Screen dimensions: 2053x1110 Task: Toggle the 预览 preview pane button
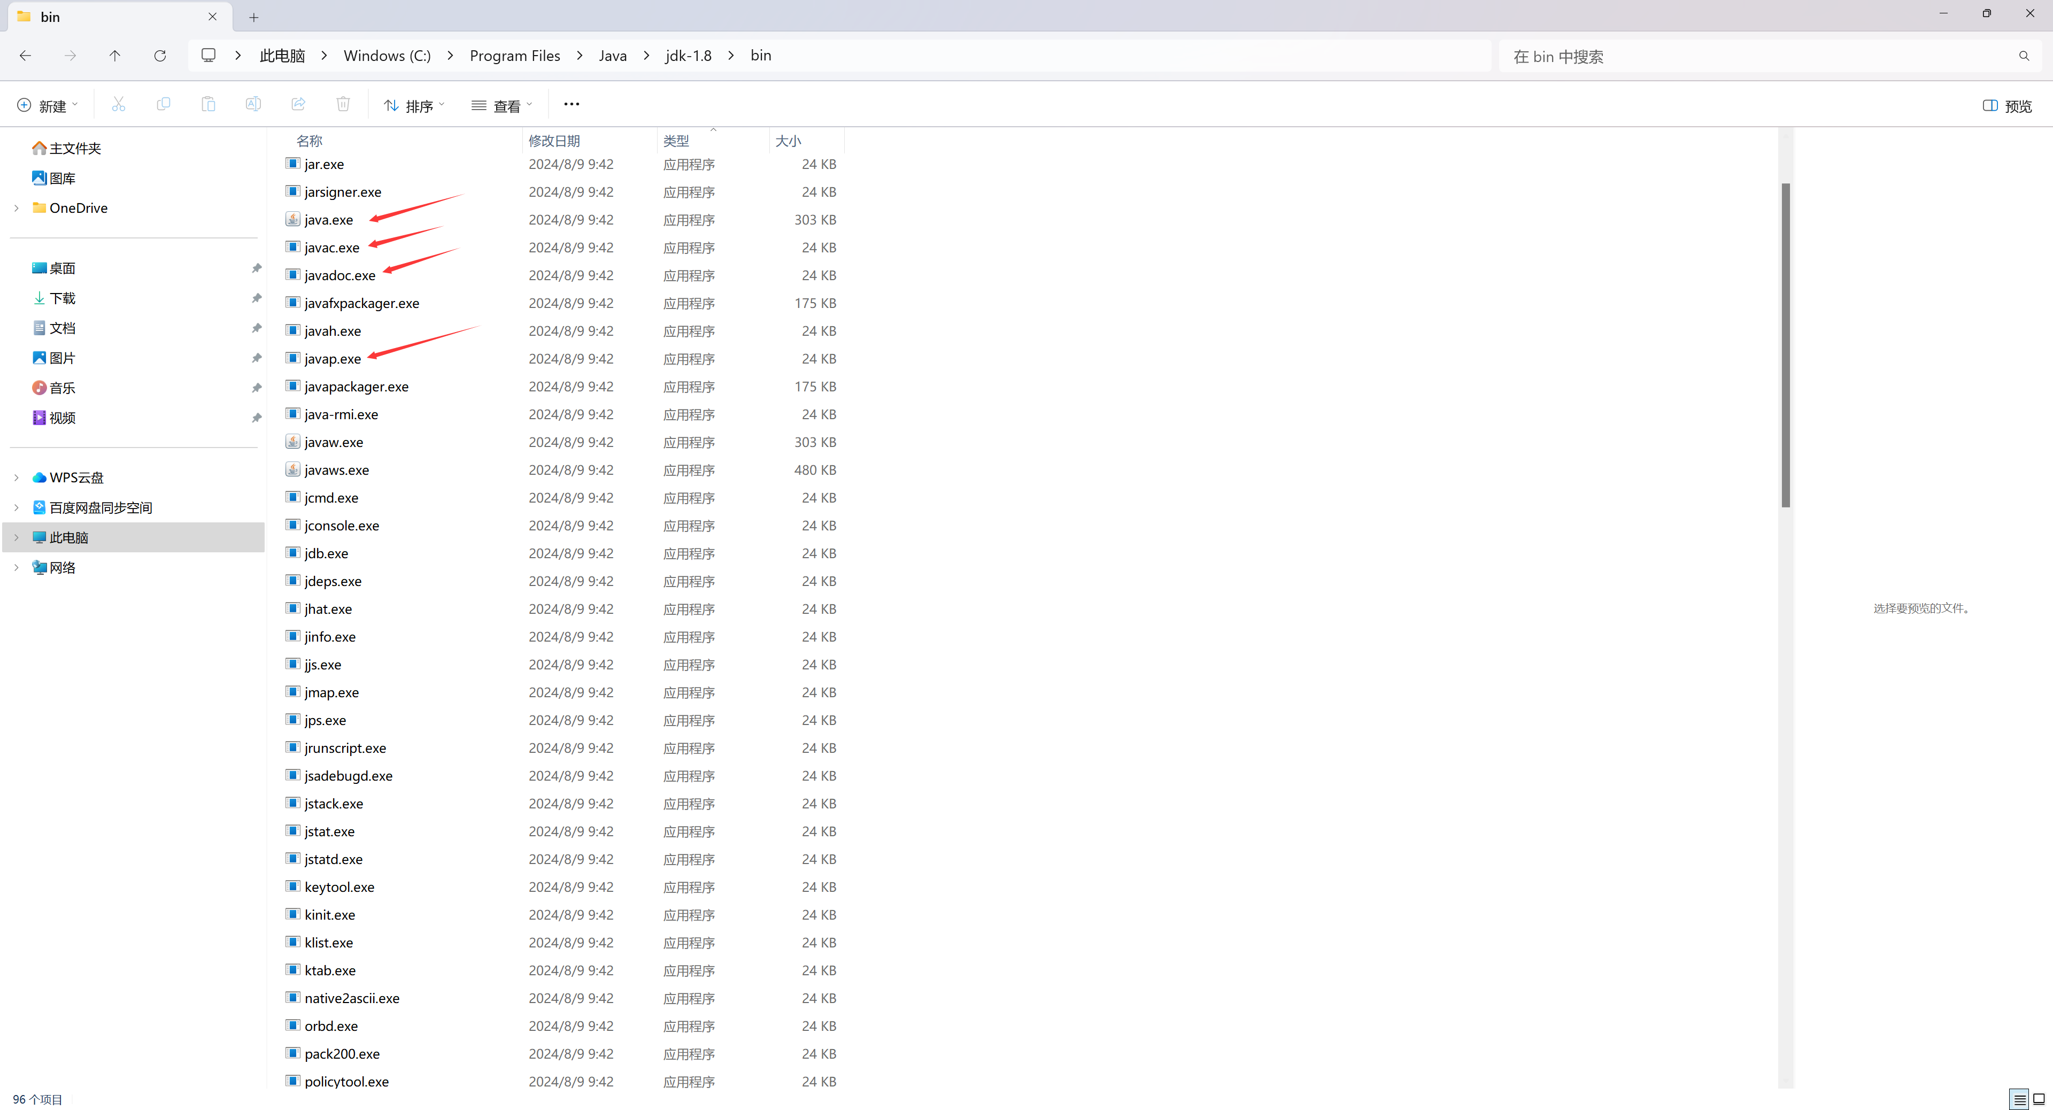pos(2007,106)
